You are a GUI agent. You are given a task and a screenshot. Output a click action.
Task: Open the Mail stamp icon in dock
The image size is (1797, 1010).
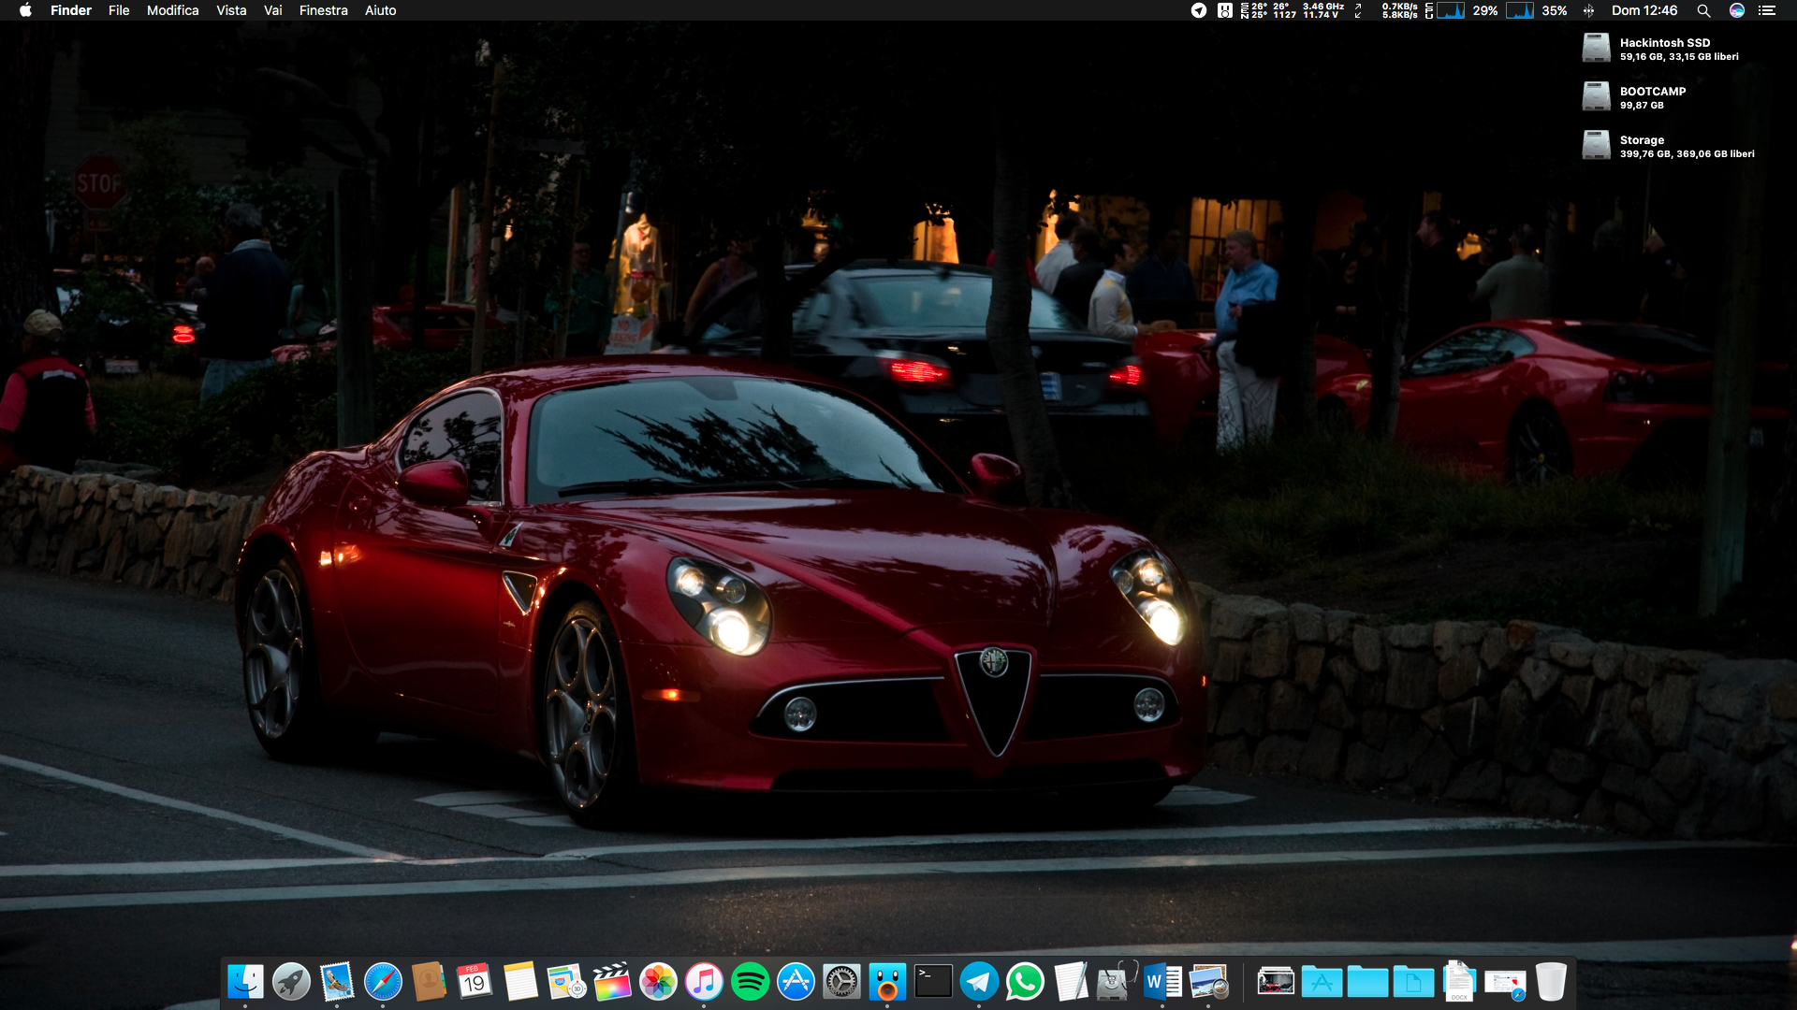(337, 982)
